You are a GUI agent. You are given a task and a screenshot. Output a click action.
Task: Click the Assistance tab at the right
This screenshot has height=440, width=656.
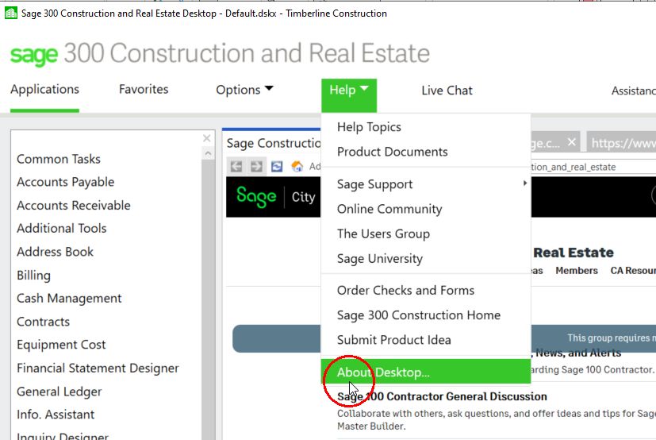pyautogui.click(x=634, y=91)
